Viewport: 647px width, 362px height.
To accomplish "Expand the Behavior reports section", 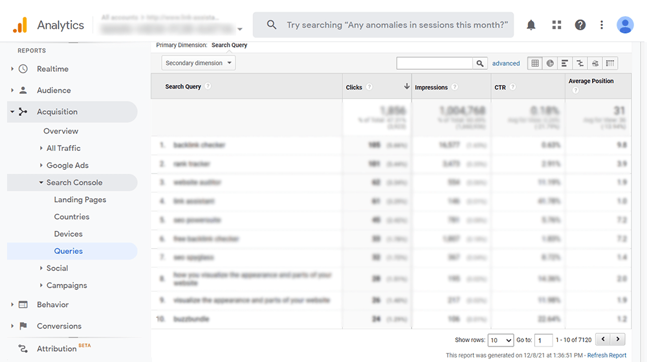I will (52, 305).
